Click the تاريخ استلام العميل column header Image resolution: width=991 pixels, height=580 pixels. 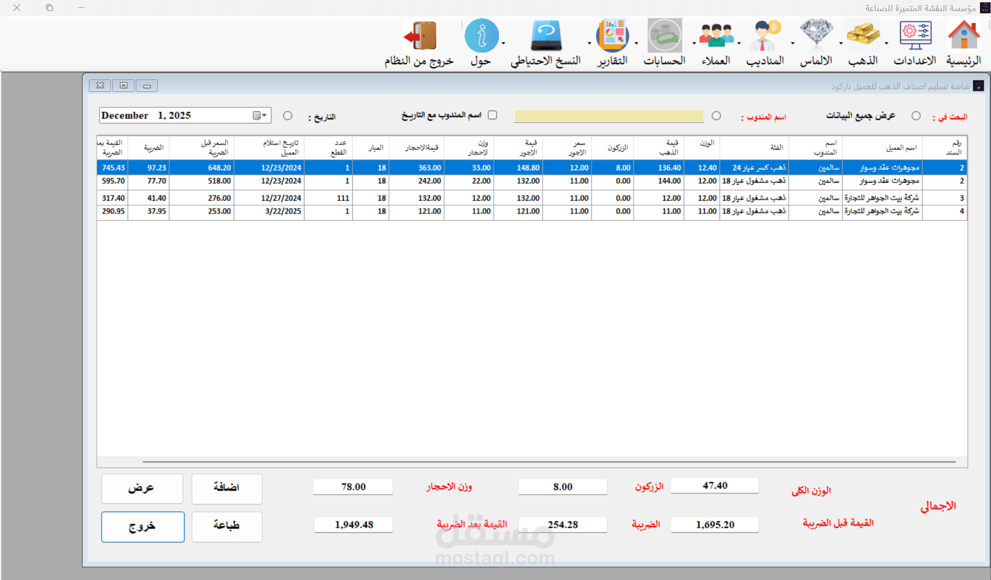[269, 147]
